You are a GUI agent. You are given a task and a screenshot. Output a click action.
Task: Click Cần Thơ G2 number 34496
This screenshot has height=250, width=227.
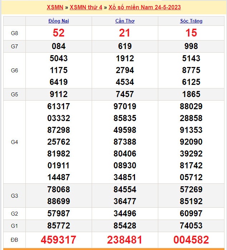click(x=125, y=214)
